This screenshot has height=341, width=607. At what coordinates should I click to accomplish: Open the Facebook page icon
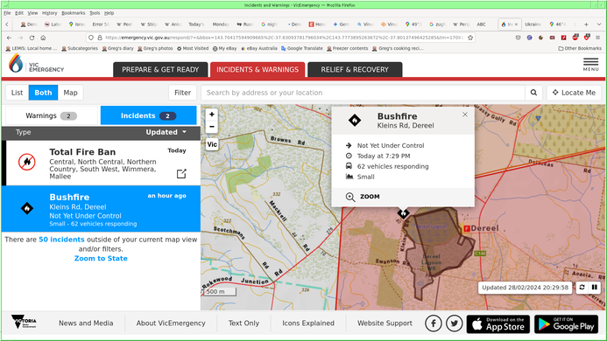tap(434, 324)
